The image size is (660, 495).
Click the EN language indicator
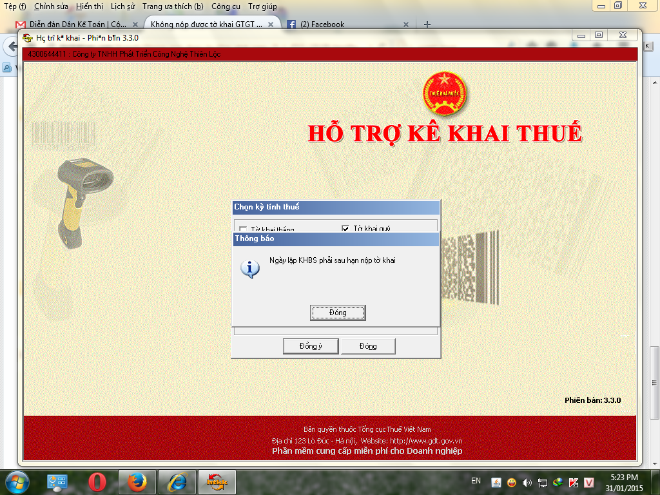pos(476,481)
